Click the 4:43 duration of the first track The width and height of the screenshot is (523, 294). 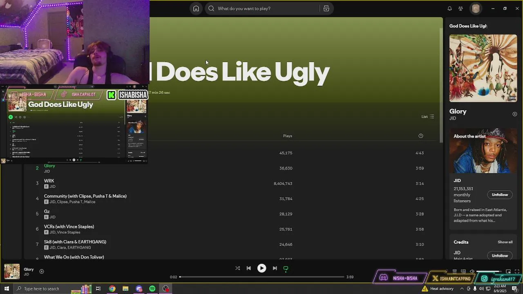point(420,153)
